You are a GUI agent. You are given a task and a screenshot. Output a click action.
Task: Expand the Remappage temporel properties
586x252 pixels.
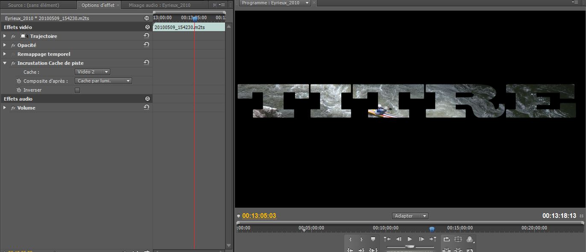point(5,54)
